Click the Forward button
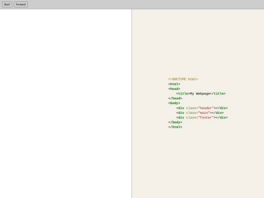Viewport: 264px width, 198px height. (21, 4)
